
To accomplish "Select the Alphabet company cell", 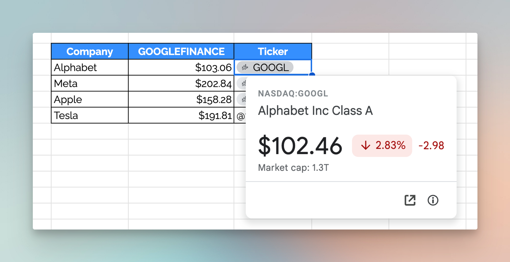I will coord(90,68).
